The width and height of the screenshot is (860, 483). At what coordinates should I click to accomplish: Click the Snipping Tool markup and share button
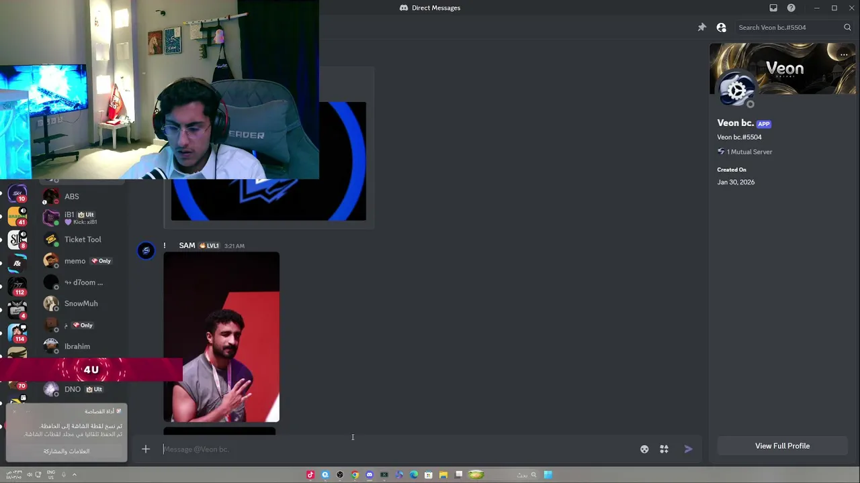click(67, 451)
